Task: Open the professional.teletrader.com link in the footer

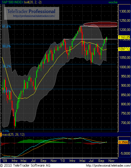Action: pos(108,165)
